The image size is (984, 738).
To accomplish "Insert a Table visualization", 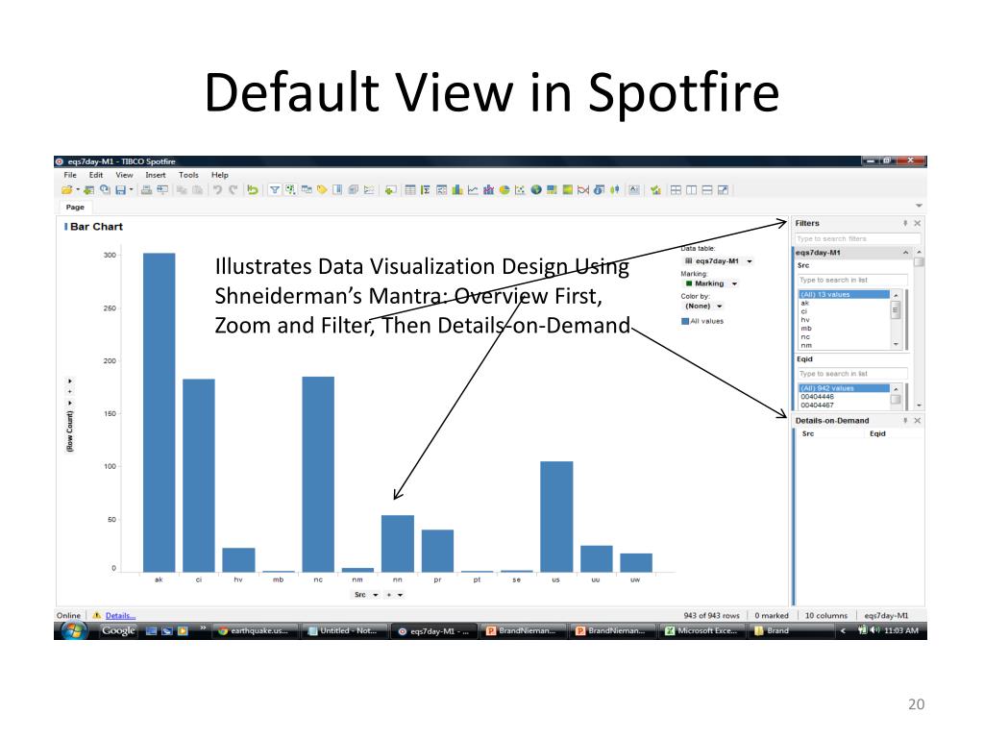I will (x=409, y=189).
